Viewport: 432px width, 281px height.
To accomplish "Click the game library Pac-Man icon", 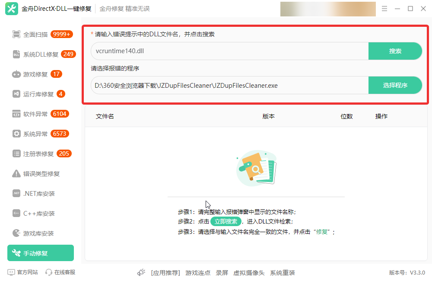I will (x=16, y=233).
